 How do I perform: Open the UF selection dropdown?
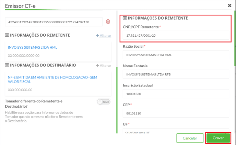pos(176,131)
